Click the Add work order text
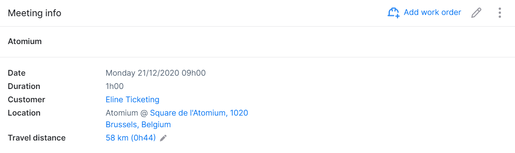Screen dimensions: 515x153 pos(432,12)
